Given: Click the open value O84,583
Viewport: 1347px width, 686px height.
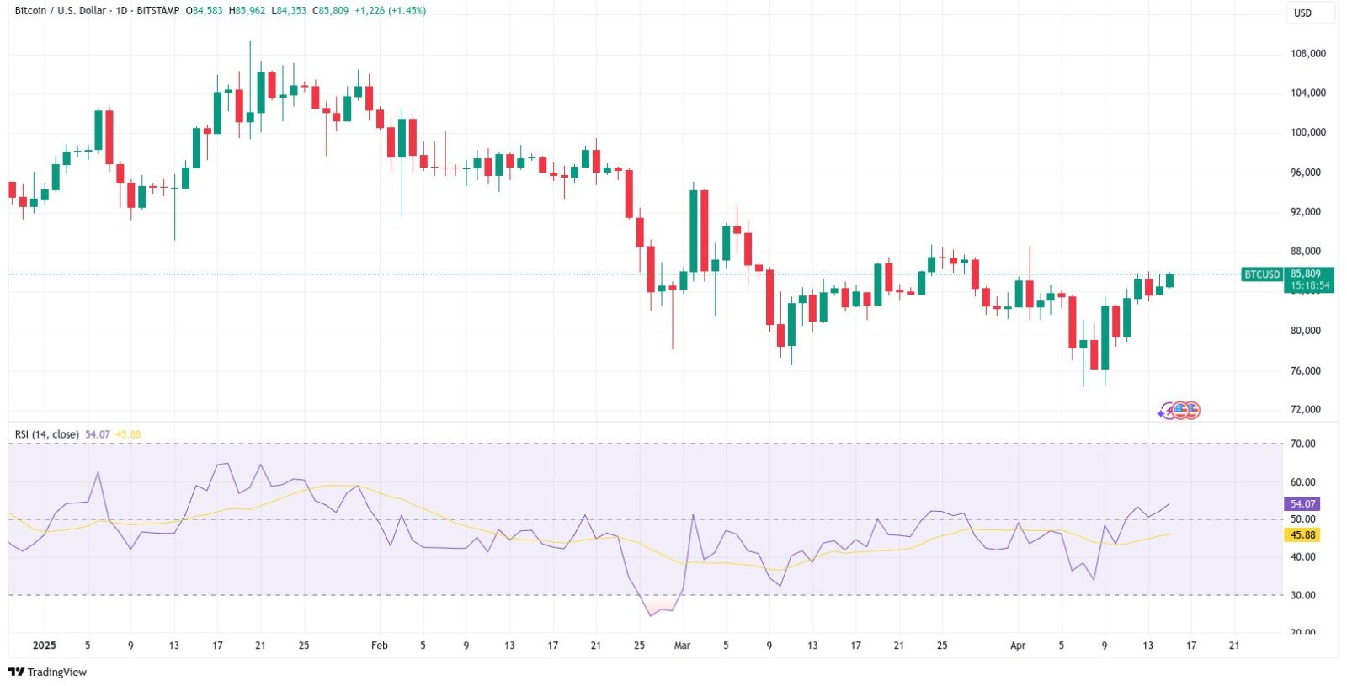Looking at the screenshot, I should coord(205,11).
